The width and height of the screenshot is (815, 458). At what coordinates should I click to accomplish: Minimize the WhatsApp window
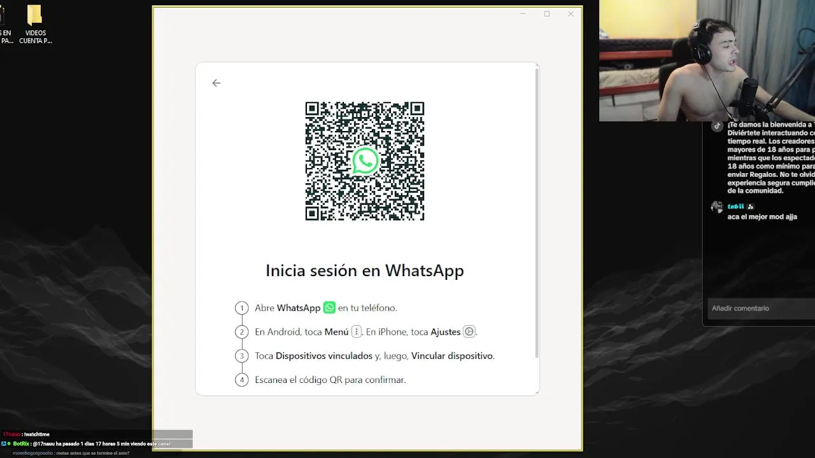click(523, 14)
